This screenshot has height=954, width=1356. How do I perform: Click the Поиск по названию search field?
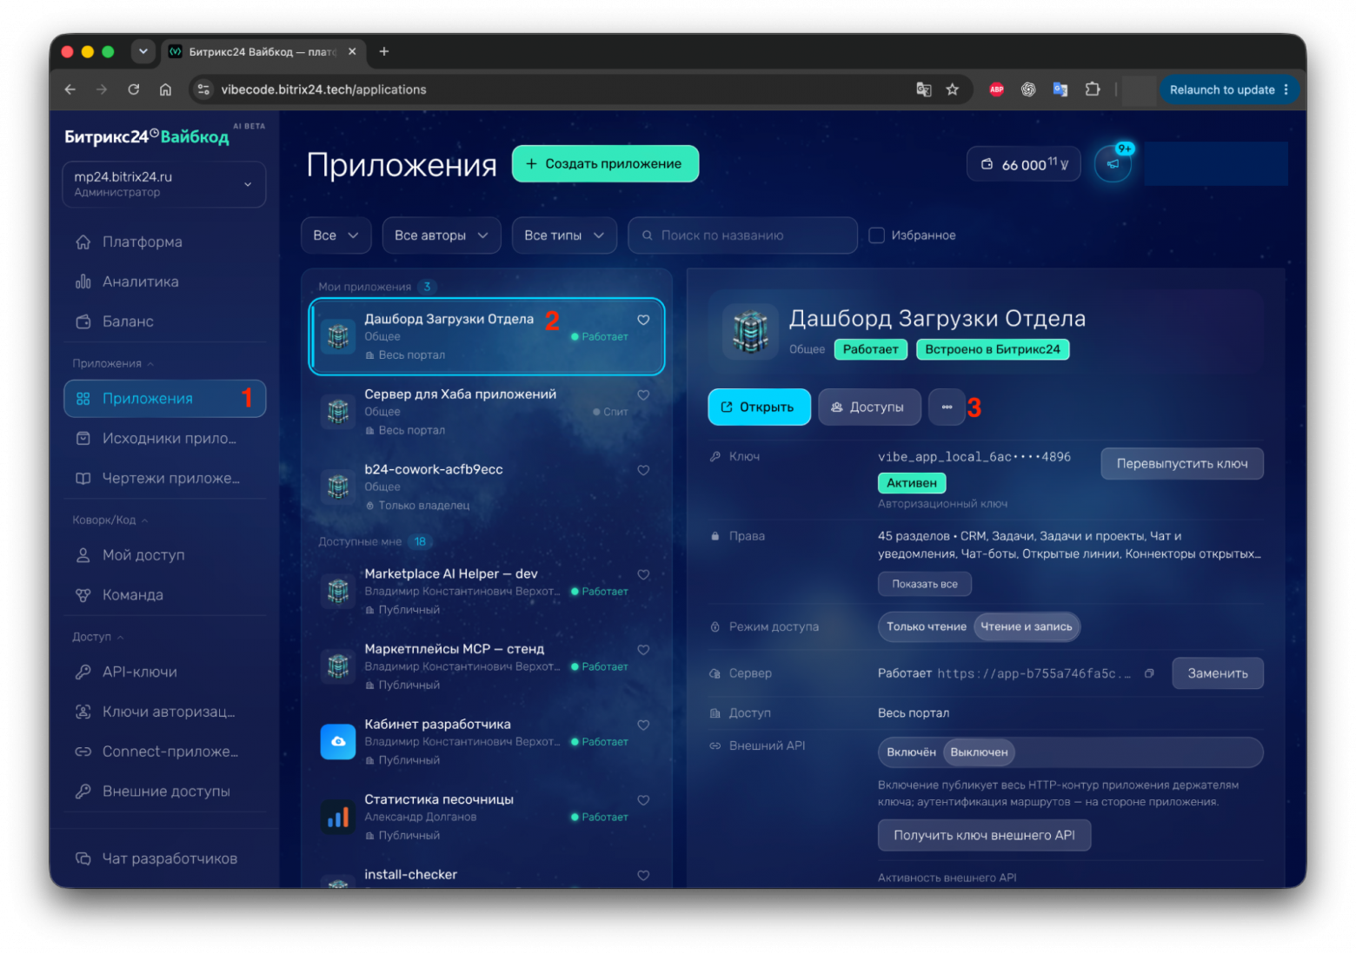click(x=742, y=235)
